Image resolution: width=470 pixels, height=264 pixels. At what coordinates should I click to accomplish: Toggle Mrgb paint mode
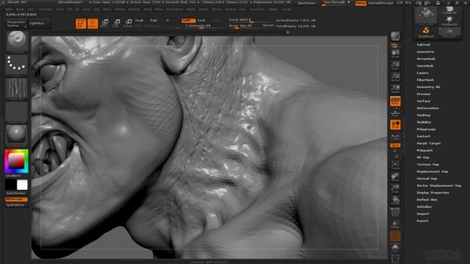(x=139, y=21)
